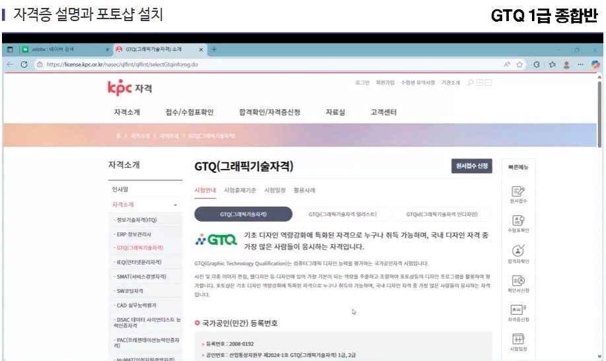The width and height of the screenshot is (606, 361).
Task: Open ERP 정보관리사 sidebar item
Action: (145, 234)
